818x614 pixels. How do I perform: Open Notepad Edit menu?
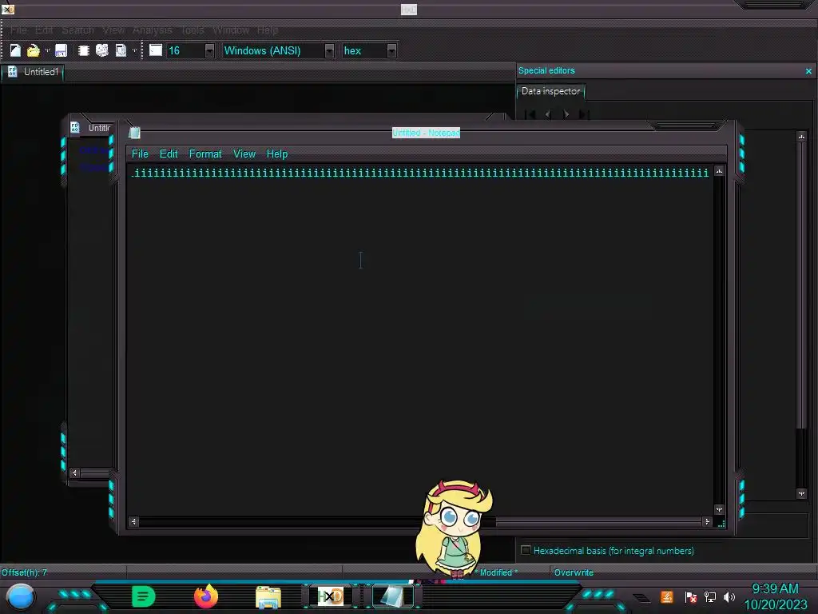point(169,154)
